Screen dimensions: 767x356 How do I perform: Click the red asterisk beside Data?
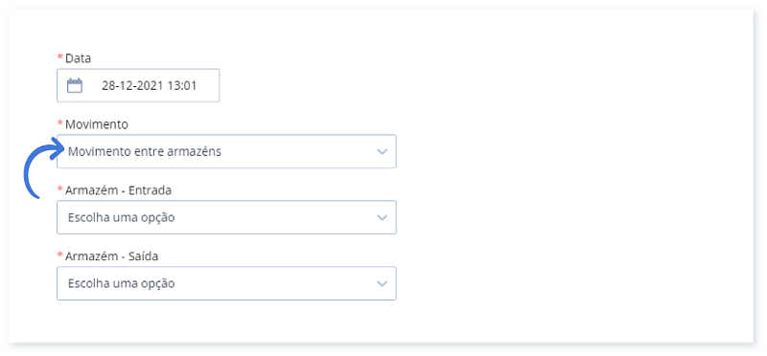tap(60, 57)
